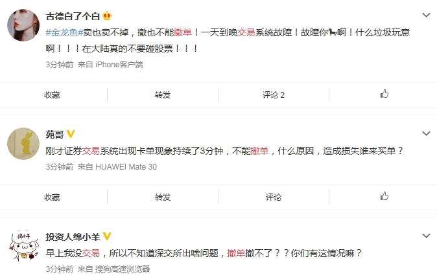Click the crown badge beside 古德白了个白

pyautogui.click(x=107, y=16)
